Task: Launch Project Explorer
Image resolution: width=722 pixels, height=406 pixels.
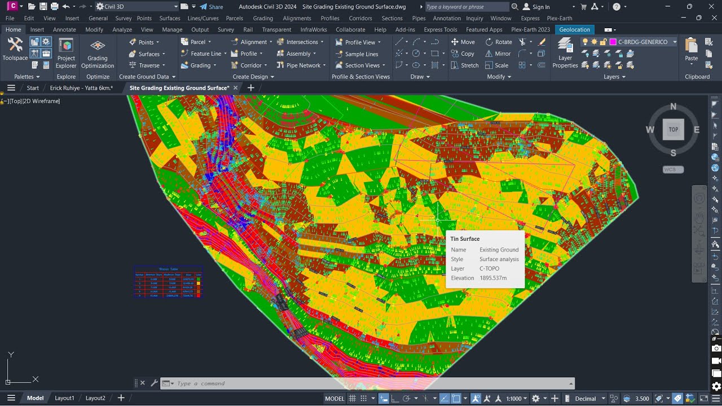Action: [66, 54]
